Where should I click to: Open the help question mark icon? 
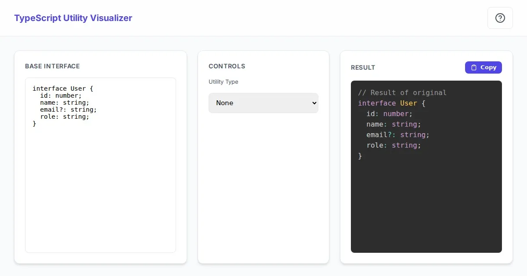[x=500, y=18]
